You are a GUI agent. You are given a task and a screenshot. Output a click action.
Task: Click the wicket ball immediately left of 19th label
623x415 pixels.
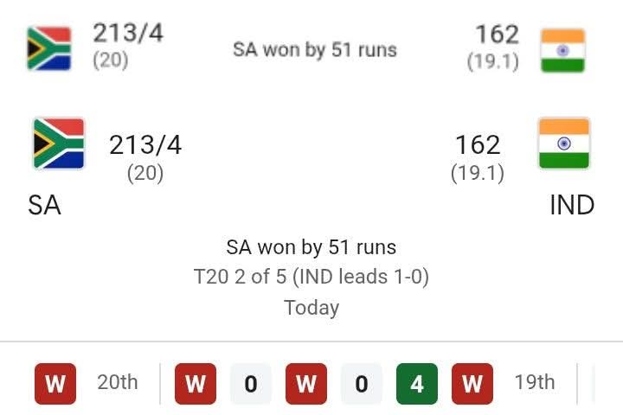tap(472, 384)
